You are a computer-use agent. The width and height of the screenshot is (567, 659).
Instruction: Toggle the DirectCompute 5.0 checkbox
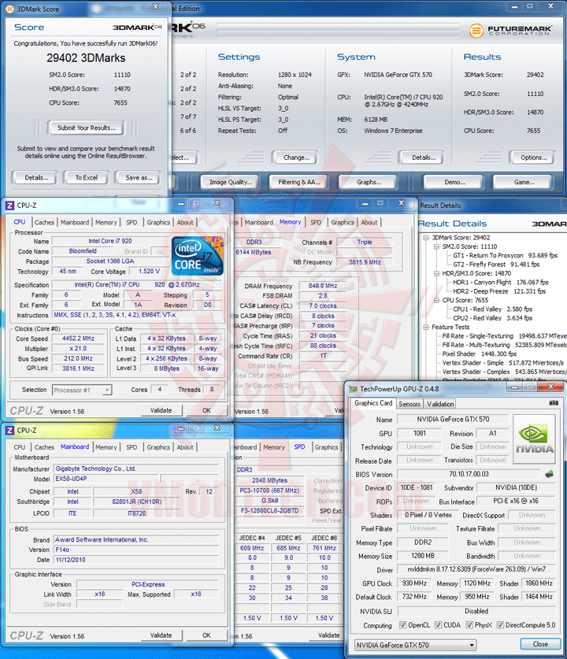[x=500, y=625]
